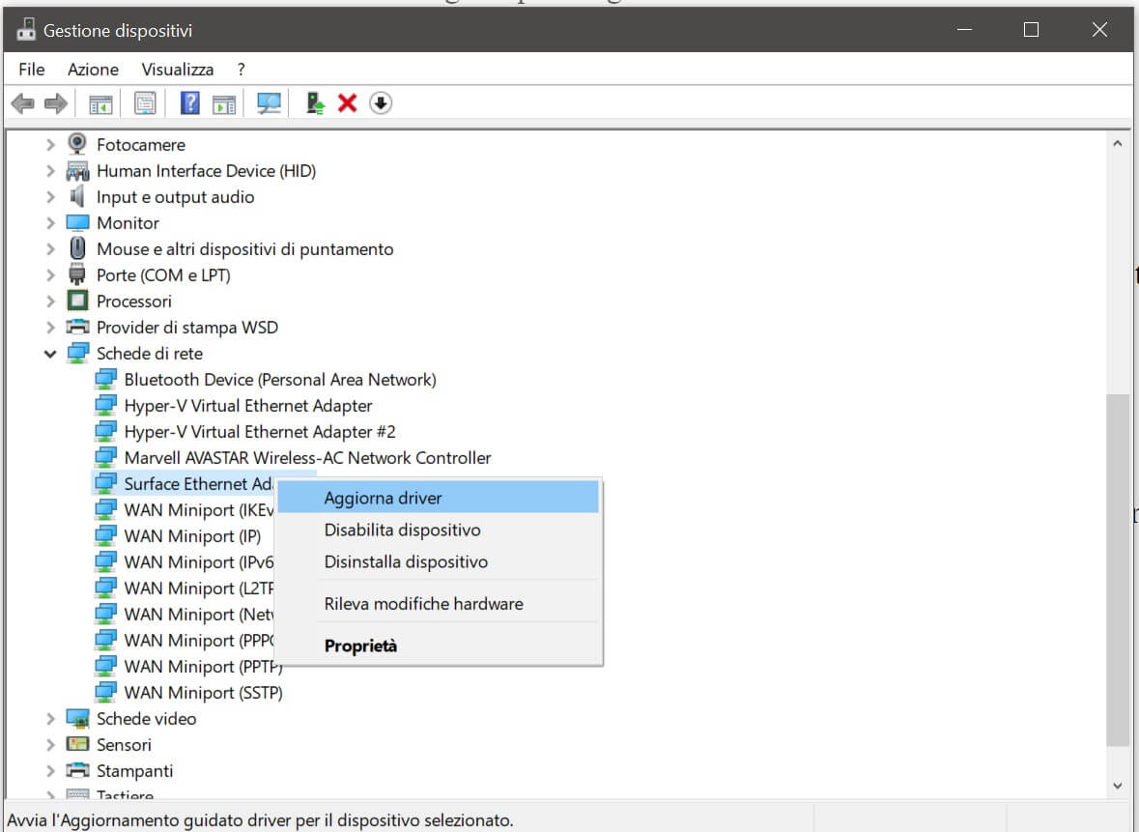Expand the Processori node
This screenshot has height=832, width=1139.
tap(50, 301)
